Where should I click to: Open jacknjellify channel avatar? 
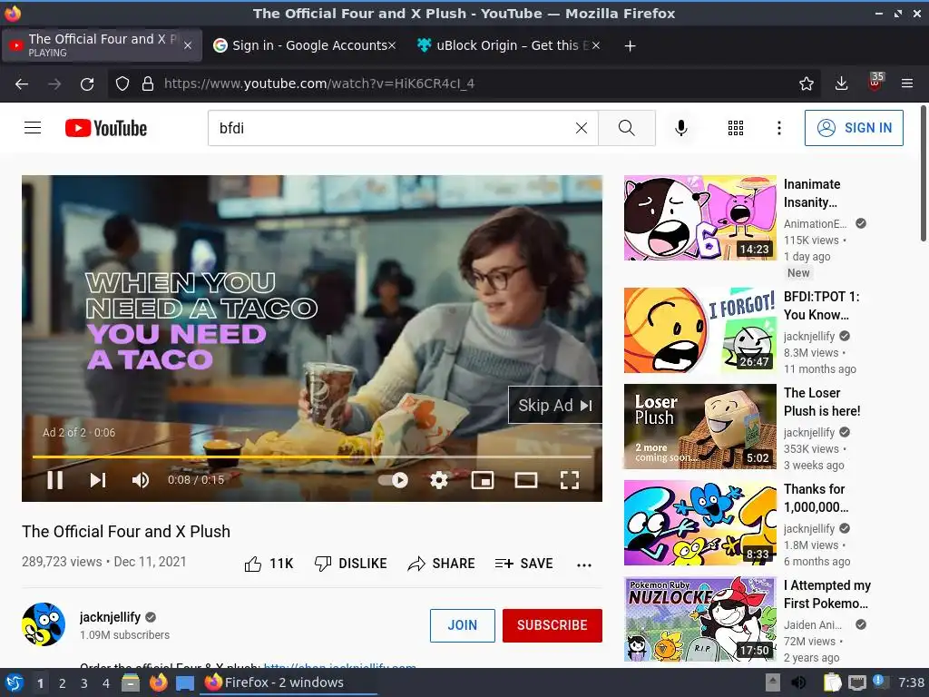[x=44, y=624]
